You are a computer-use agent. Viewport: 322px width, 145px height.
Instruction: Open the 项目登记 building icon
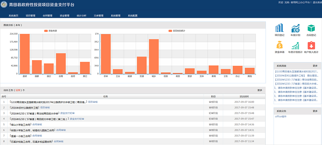[279, 29]
